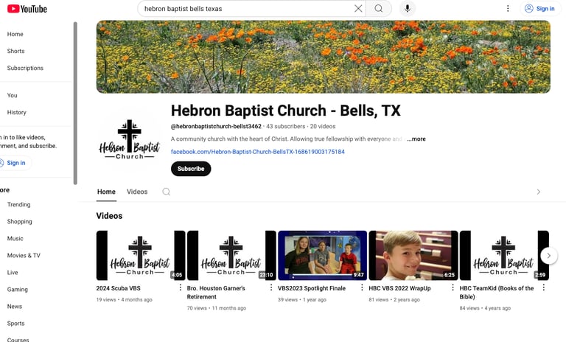The height and width of the screenshot is (342, 566).
Task: Open the VBS2023 Spotlight Finale thumbnail
Action: click(322, 255)
